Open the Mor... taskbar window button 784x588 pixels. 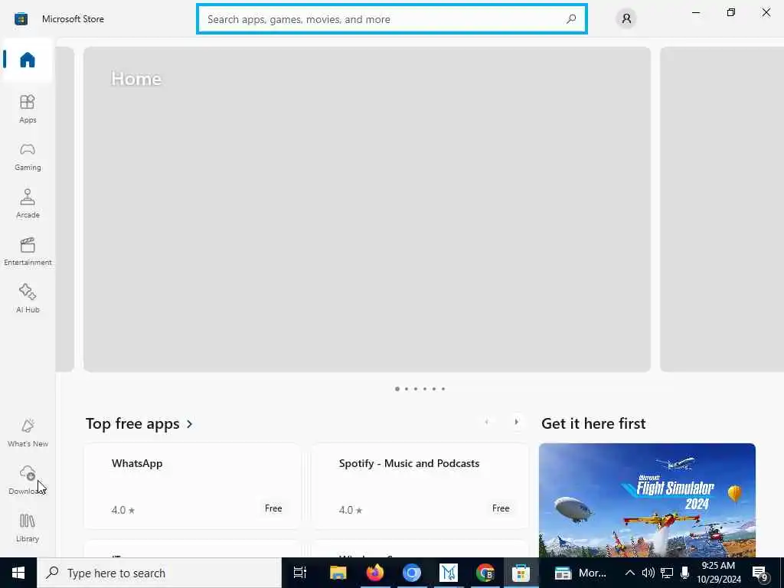click(581, 573)
